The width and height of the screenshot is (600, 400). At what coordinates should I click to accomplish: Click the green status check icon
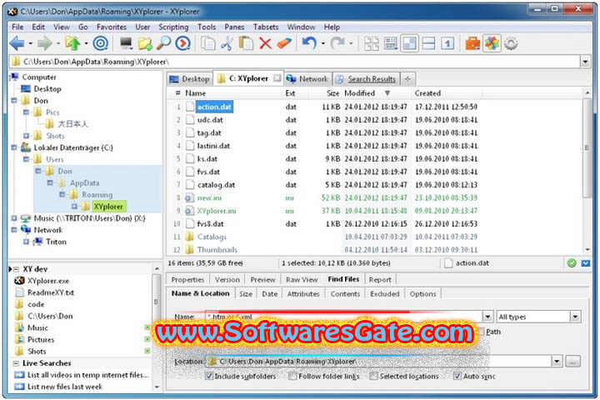572,263
